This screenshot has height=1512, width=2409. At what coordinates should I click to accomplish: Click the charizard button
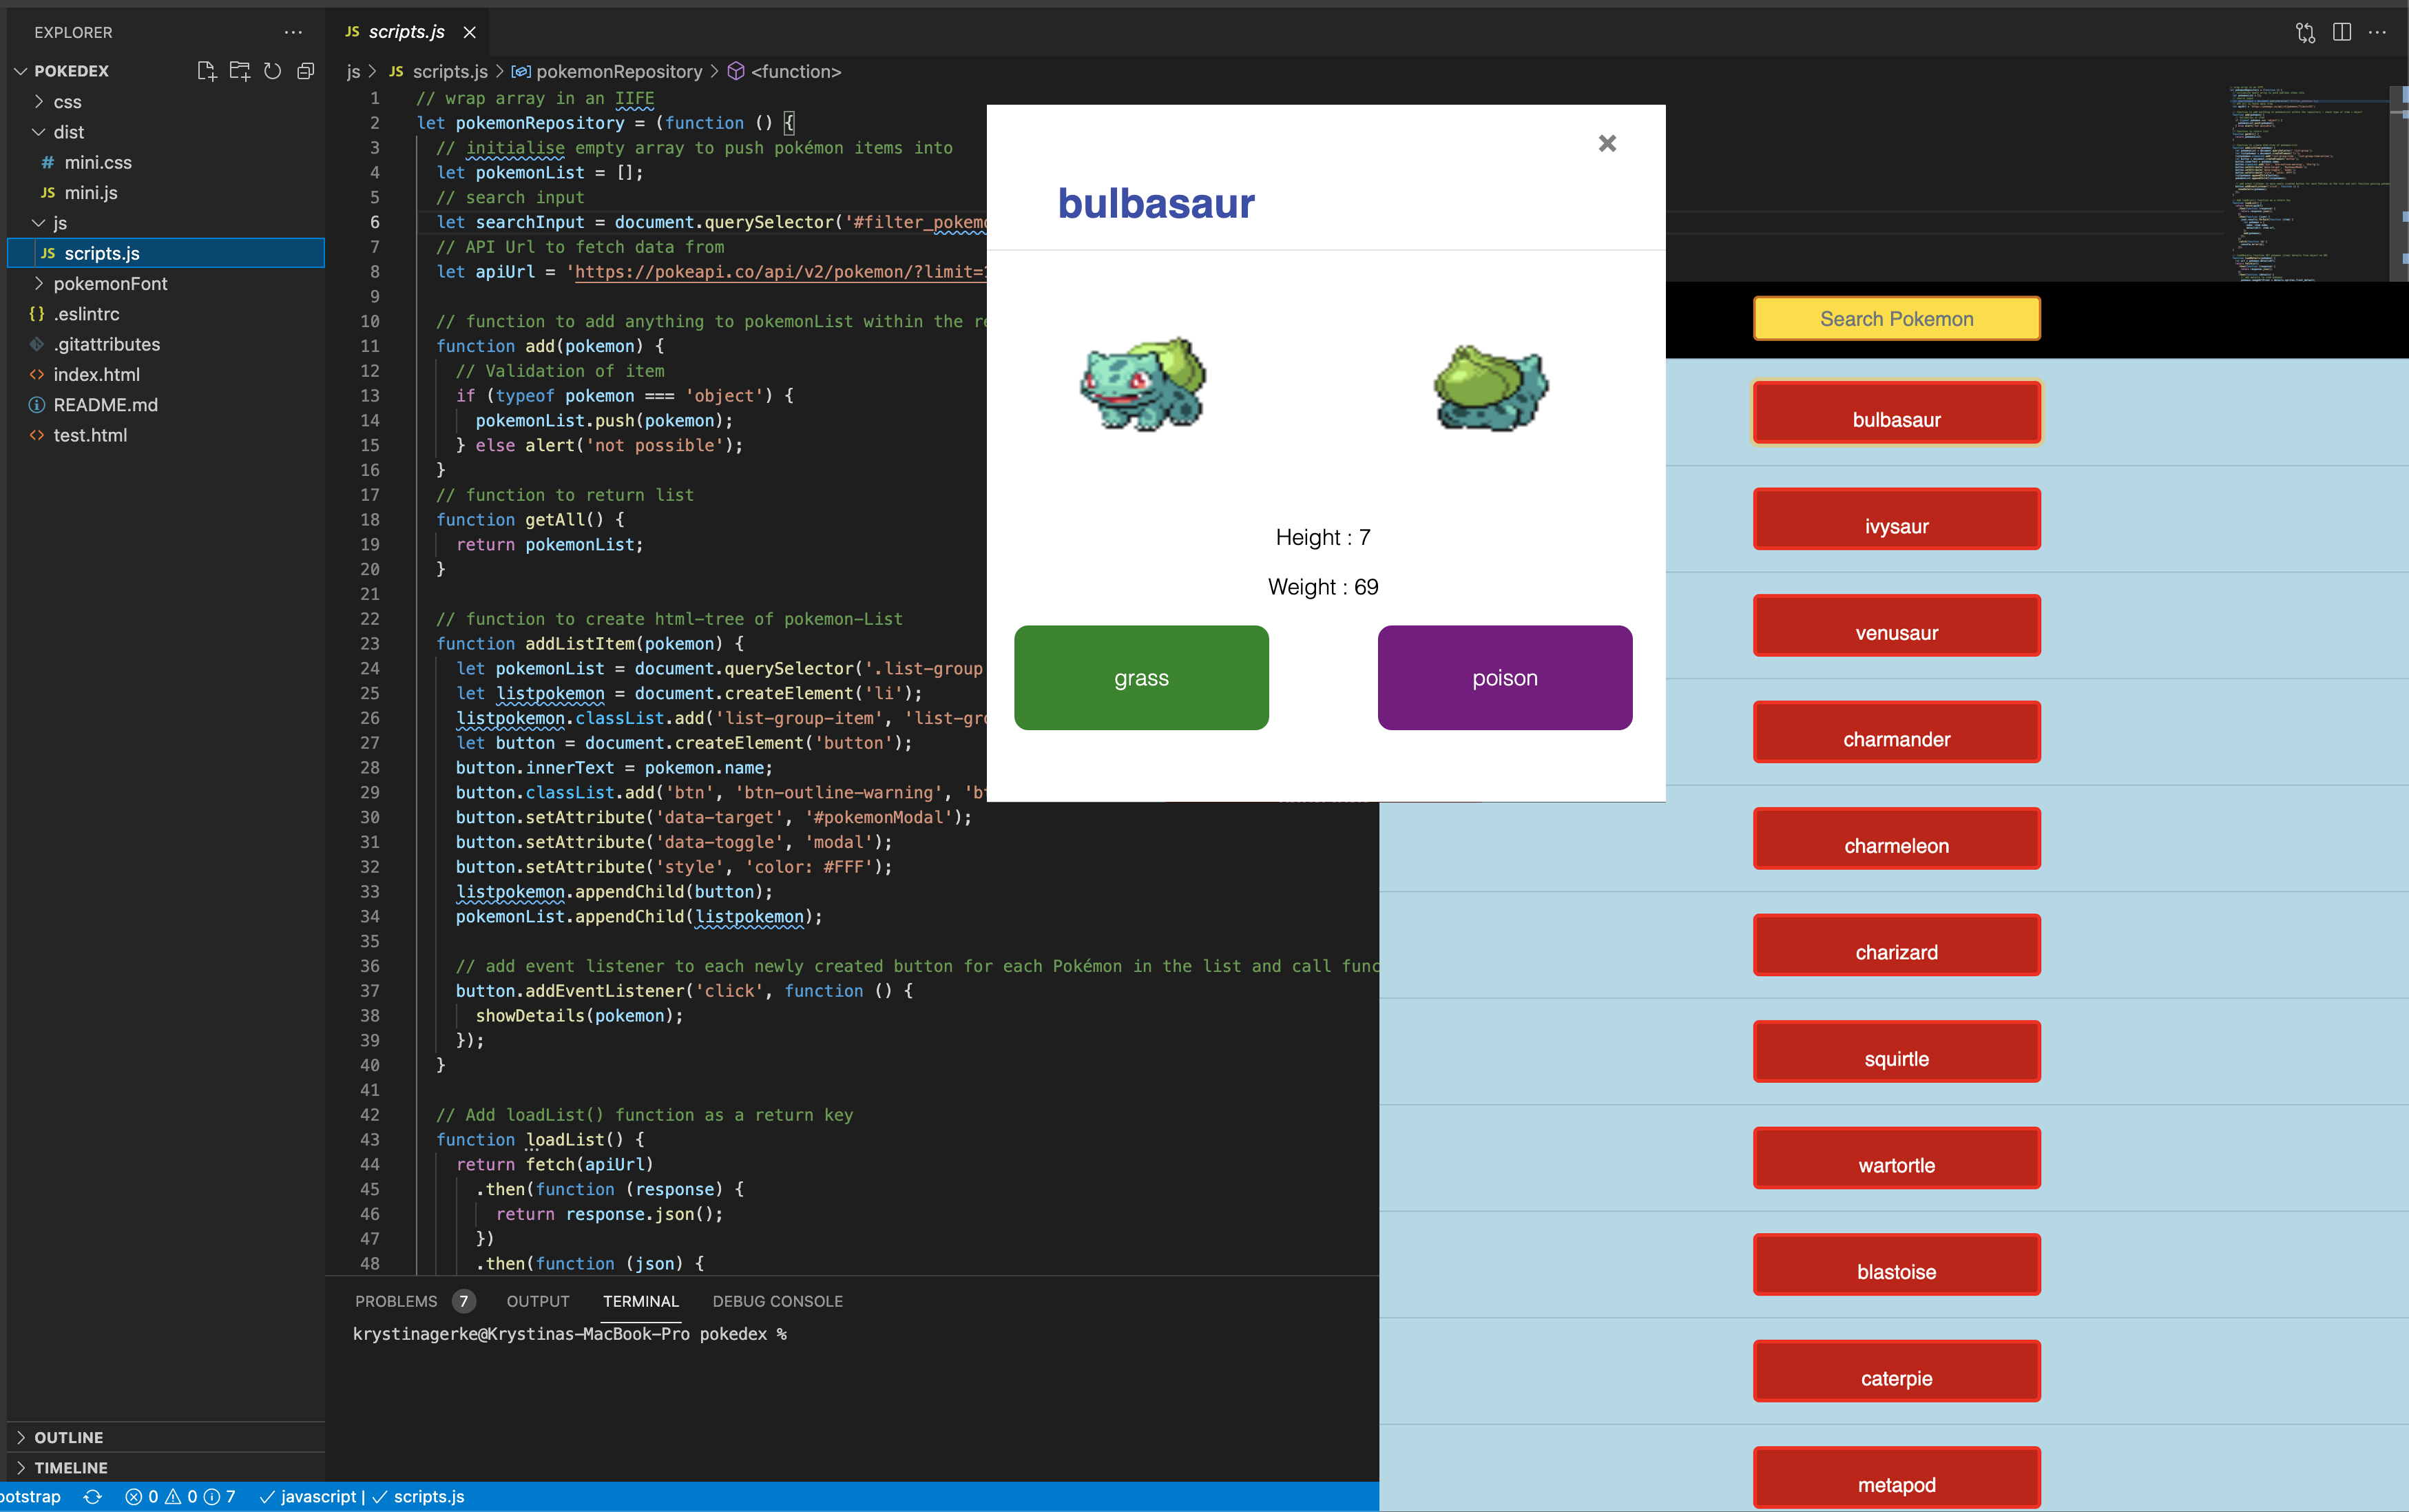pos(1896,945)
